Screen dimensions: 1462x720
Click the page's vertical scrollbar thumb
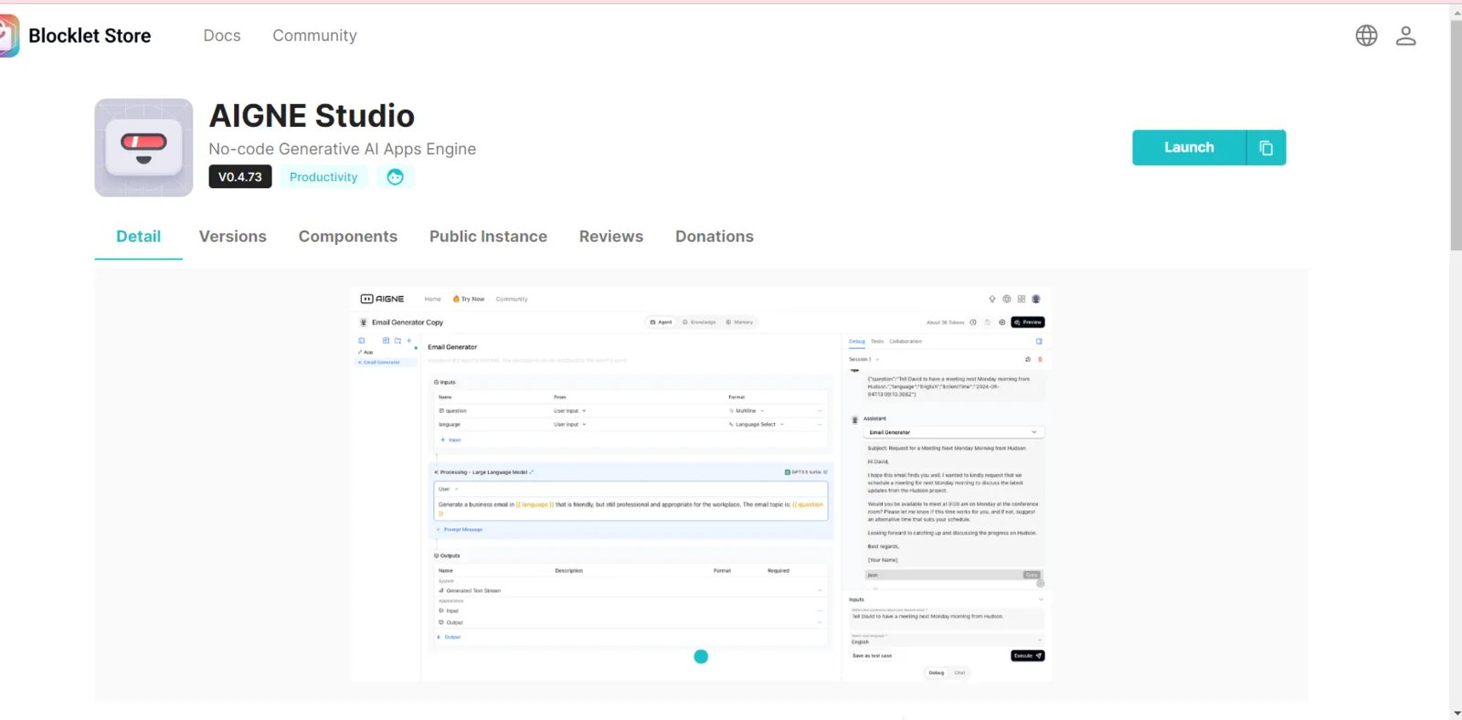(1456, 135)
